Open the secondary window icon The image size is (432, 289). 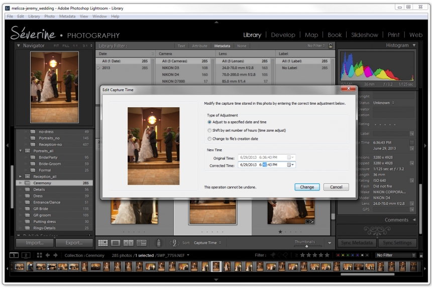click(26, 255)
